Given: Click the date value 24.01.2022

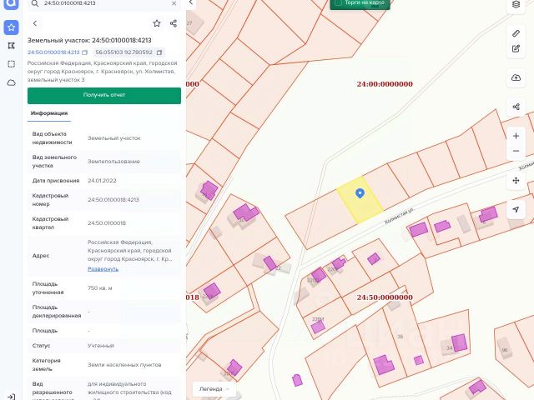Looking at the screenshot, I should pyautogui.click(x=102, y=181).
